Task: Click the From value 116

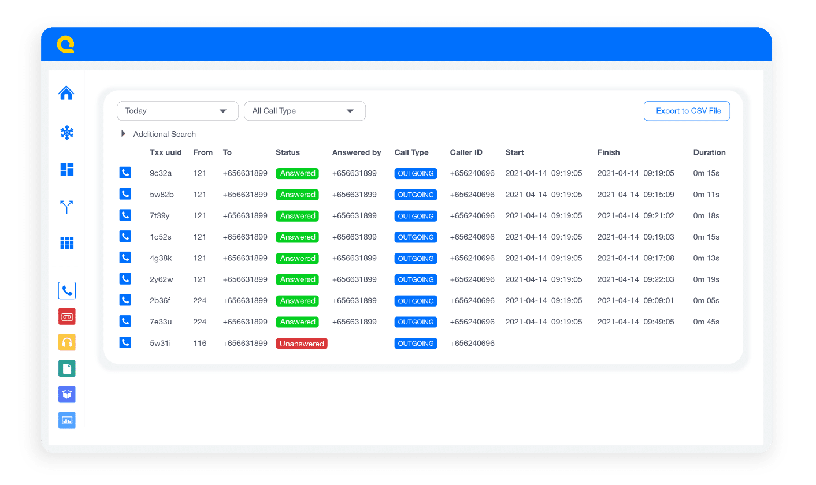Action: 200,343
